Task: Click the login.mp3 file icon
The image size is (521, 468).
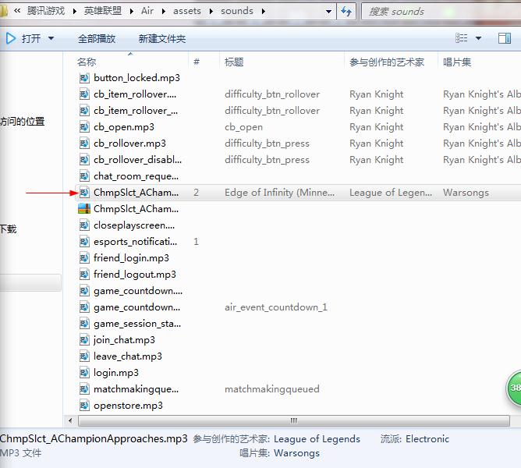Action: [x=84, y=373]
